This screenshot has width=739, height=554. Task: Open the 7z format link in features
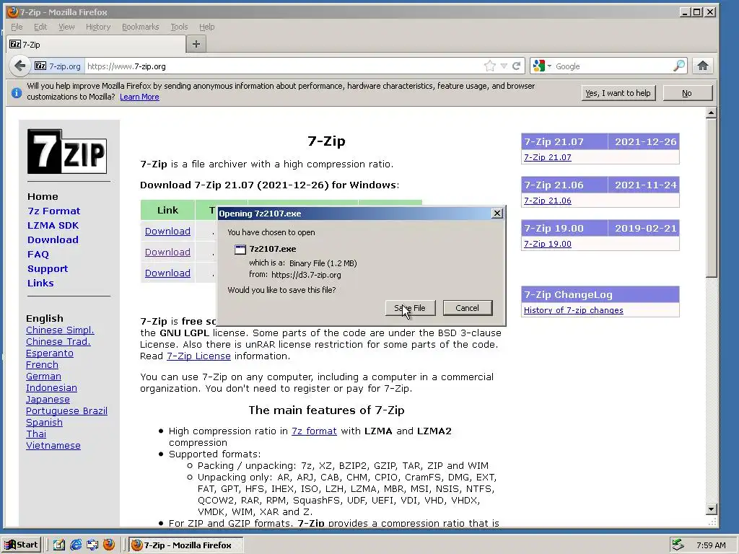coord(314,431)
